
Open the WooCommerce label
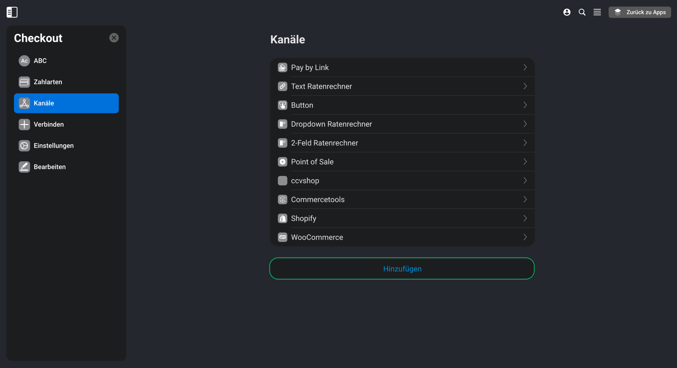(x=317, y=237)
